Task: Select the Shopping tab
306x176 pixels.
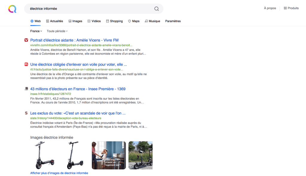Action: [114, 21]
